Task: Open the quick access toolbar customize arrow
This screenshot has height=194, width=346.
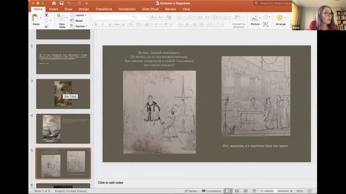Action: (x=86, y=3)
